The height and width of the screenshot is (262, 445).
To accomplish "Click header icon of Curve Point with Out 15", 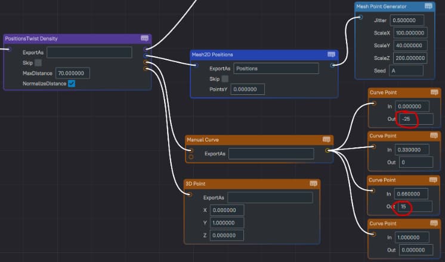I will (x=434, y=180).
